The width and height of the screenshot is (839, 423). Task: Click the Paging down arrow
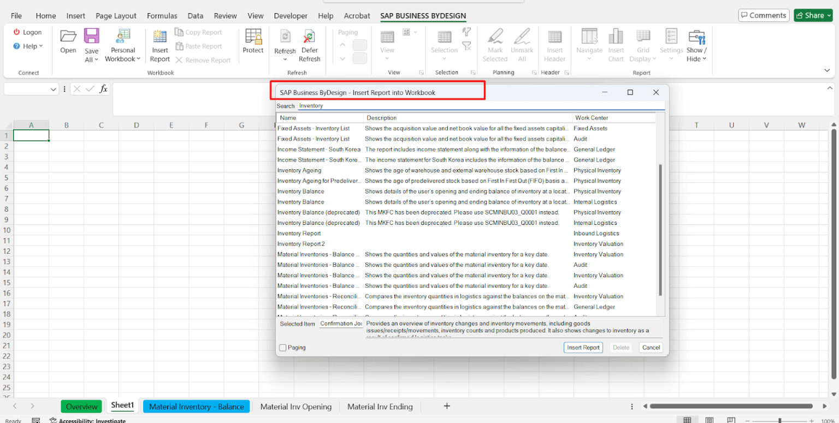point(342,58)
